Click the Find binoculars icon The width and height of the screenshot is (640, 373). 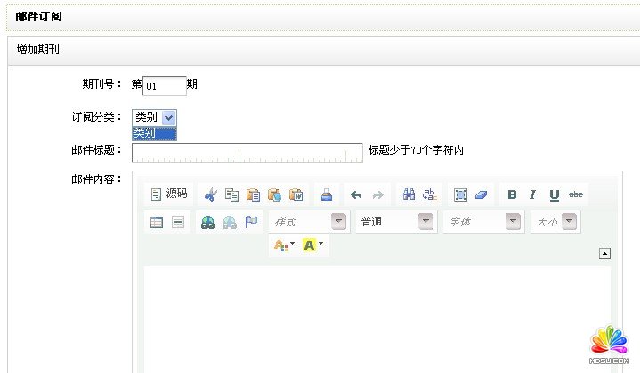click(409, 194)
